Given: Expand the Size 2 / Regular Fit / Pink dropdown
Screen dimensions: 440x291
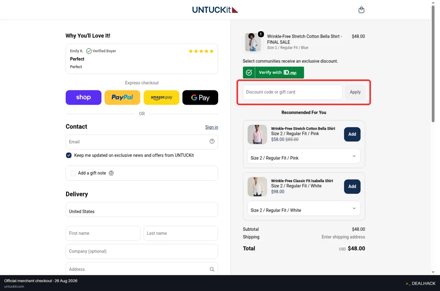Looking at the screenshot, I should pos(303,156).
